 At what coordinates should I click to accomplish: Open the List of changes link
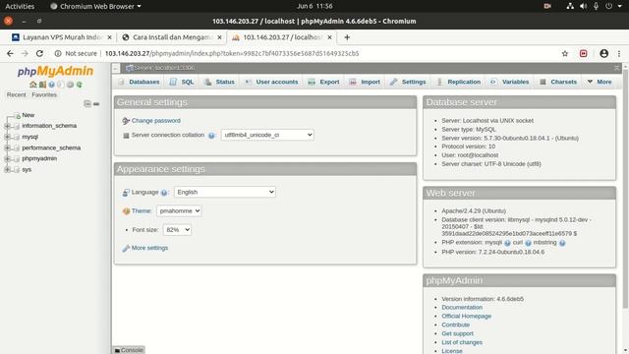(462, 342)
